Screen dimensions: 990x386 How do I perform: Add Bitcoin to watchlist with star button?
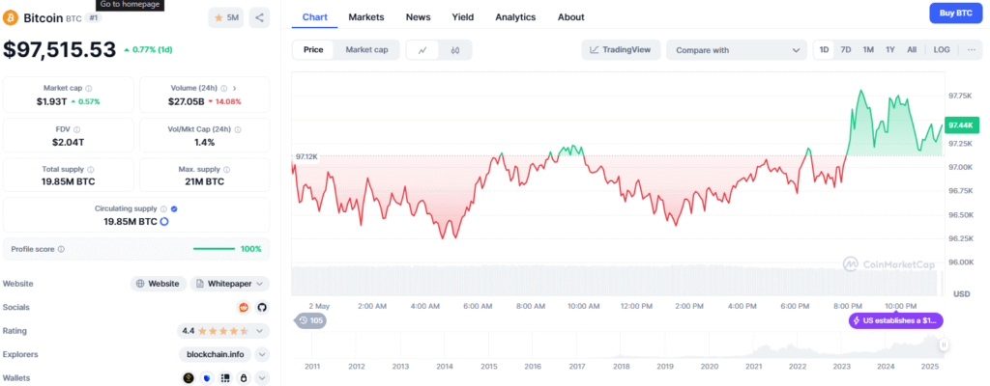pos(226,17)
